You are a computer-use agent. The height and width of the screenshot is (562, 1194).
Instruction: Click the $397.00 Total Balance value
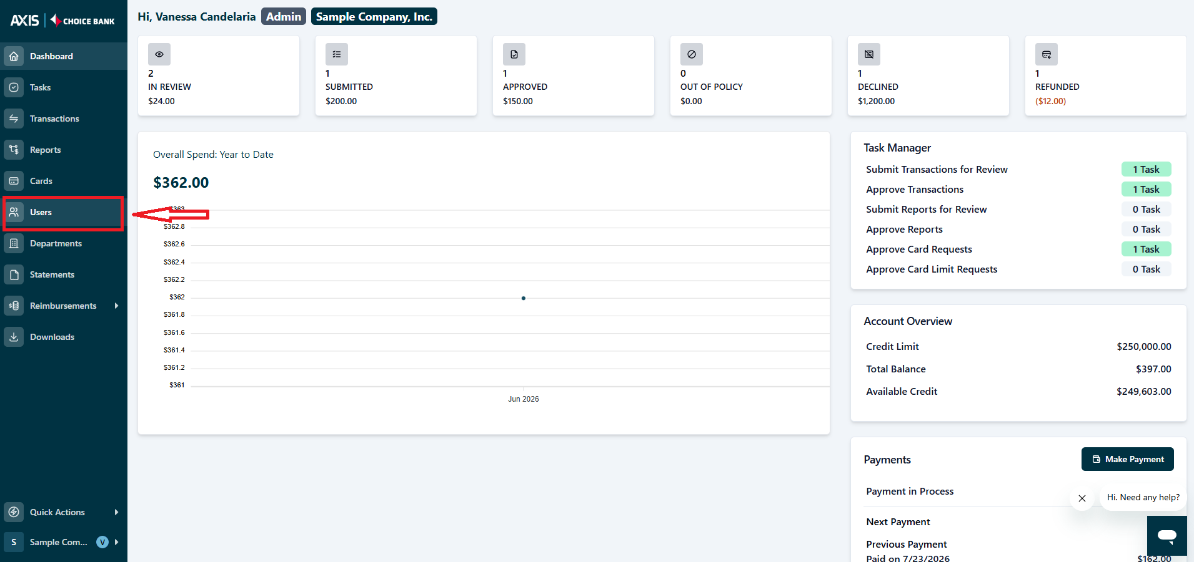[1153, 369]
